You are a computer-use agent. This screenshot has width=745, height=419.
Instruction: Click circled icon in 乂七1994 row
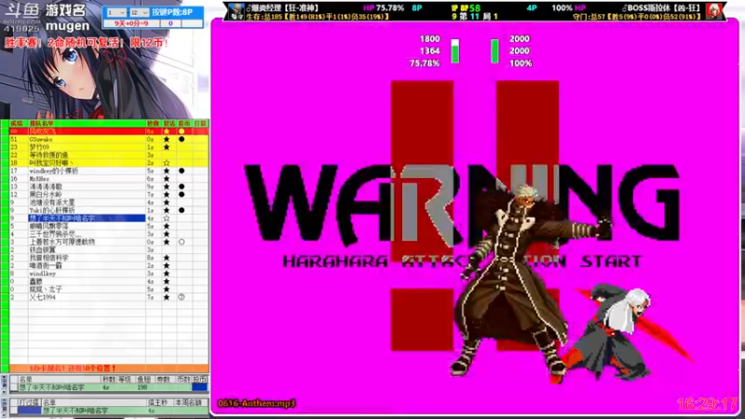182,297
